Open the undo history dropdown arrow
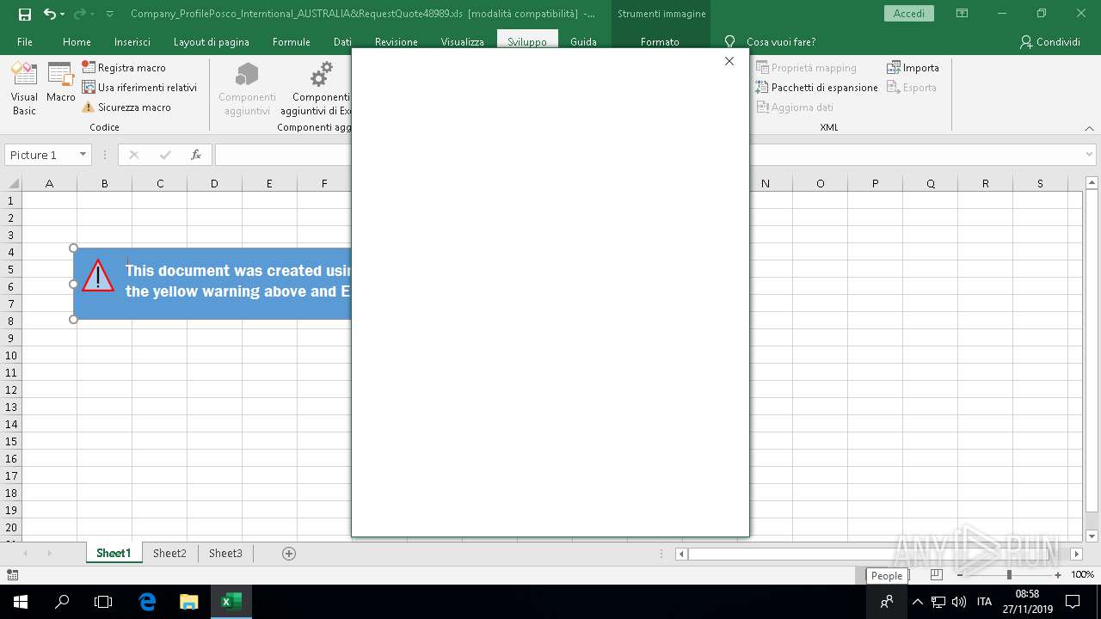The height and width of the screenshot is (619, 1101). (x=63, y=14)
